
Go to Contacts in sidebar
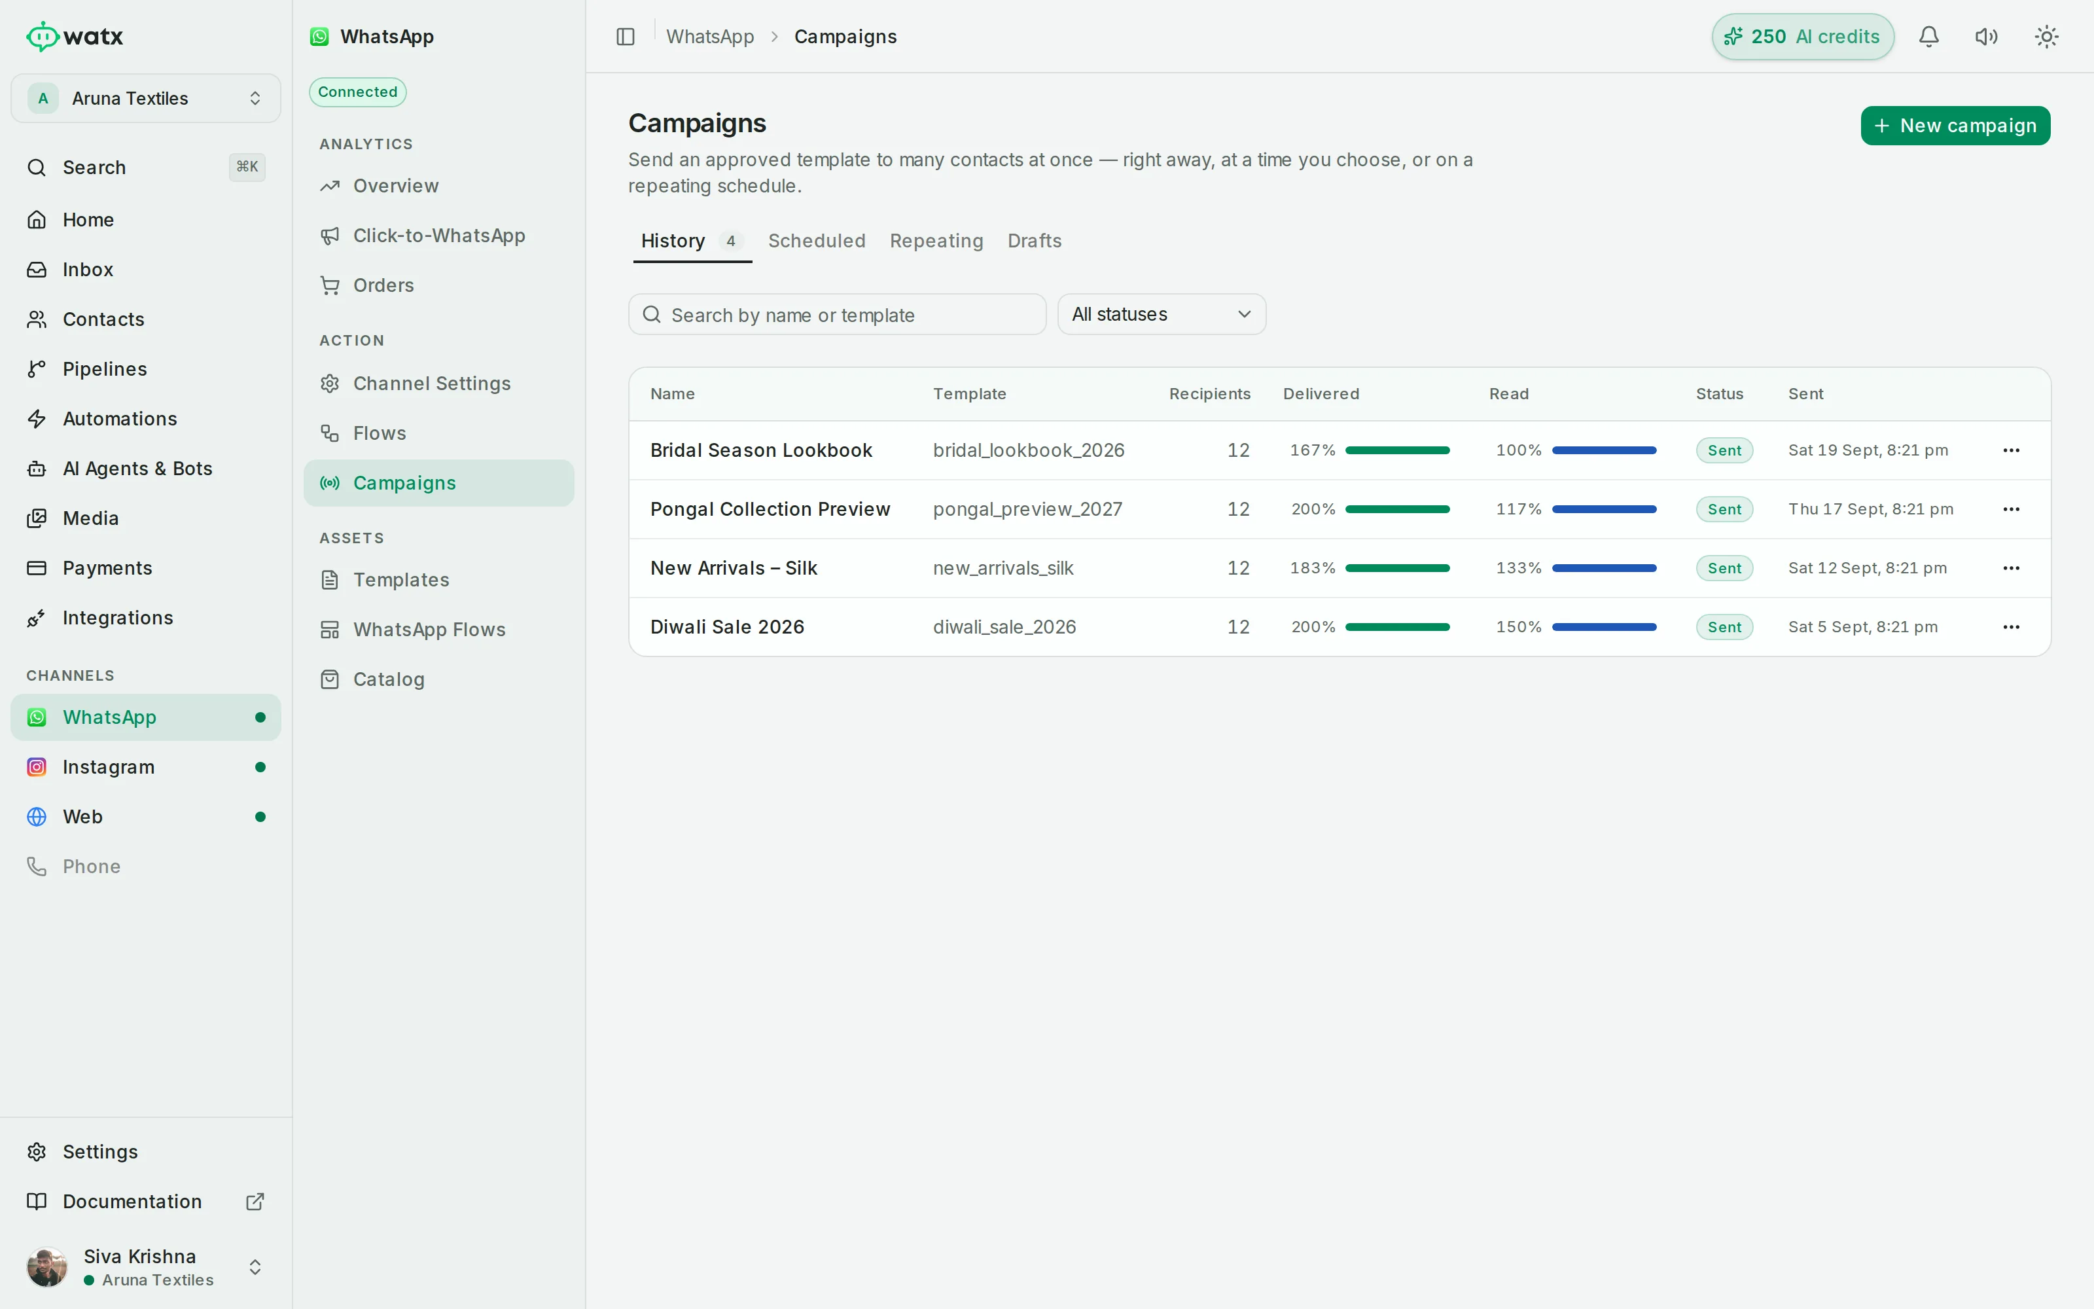145,319
